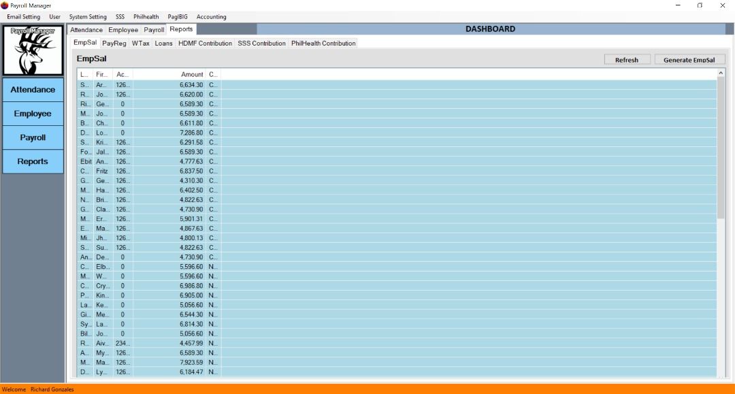This screenshot has width=735, height=394.
Task: Open the PhilHealth Contribution report tab
Action: click(325, 42)
